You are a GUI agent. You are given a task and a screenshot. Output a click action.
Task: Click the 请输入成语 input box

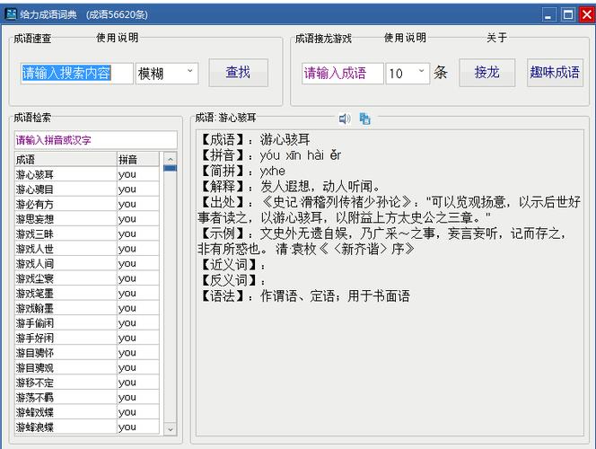click(x=342, y=74)
